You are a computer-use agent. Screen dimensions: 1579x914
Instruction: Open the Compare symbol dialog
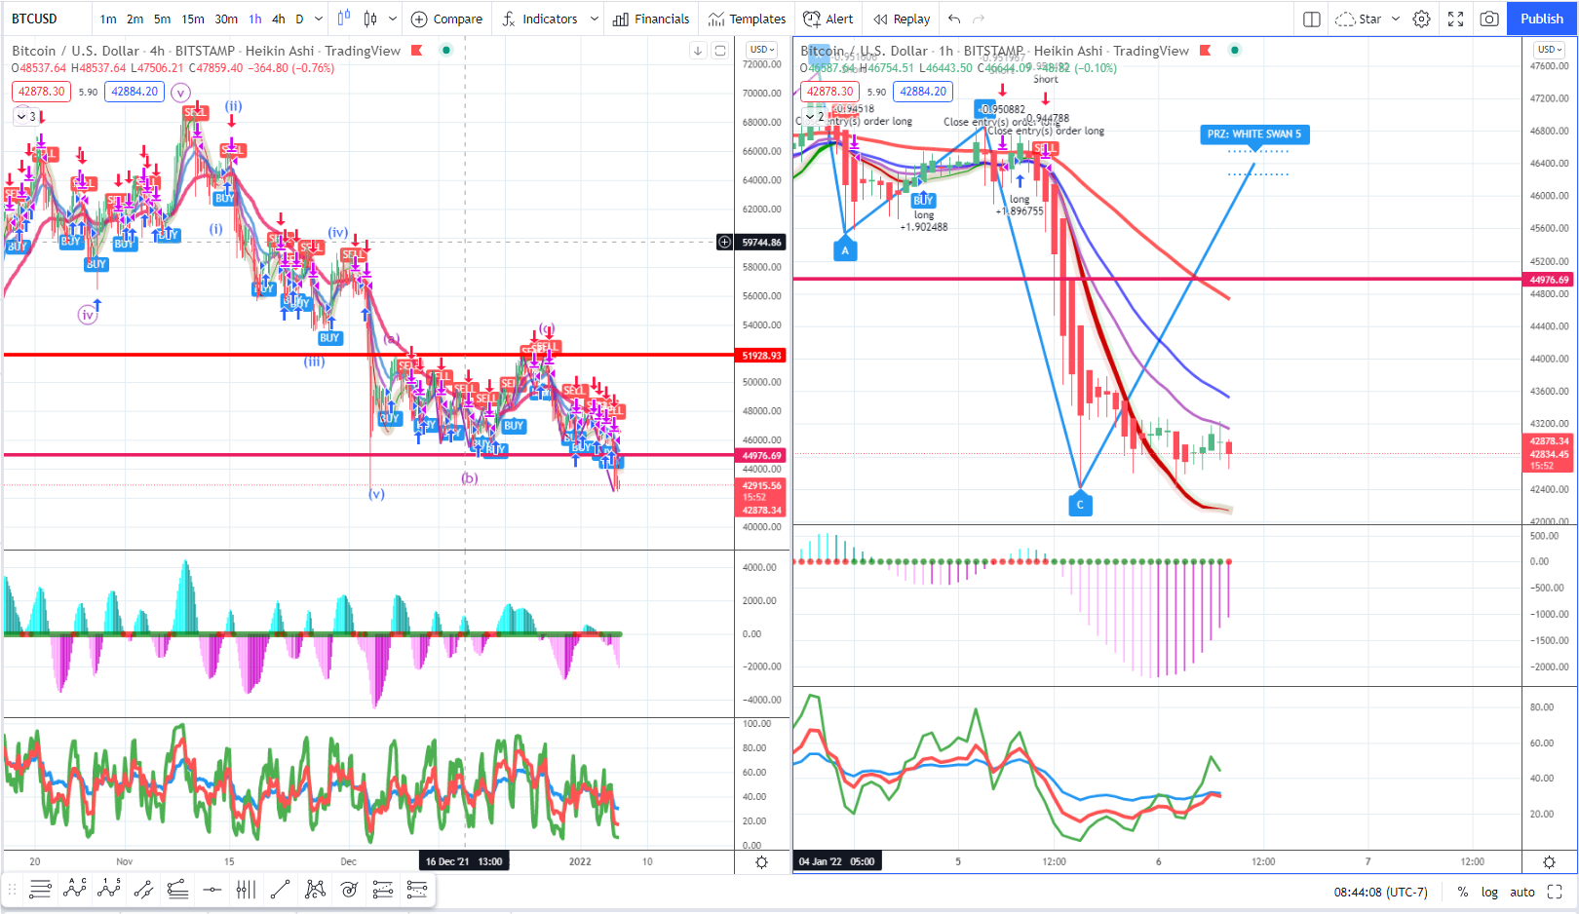446,19
